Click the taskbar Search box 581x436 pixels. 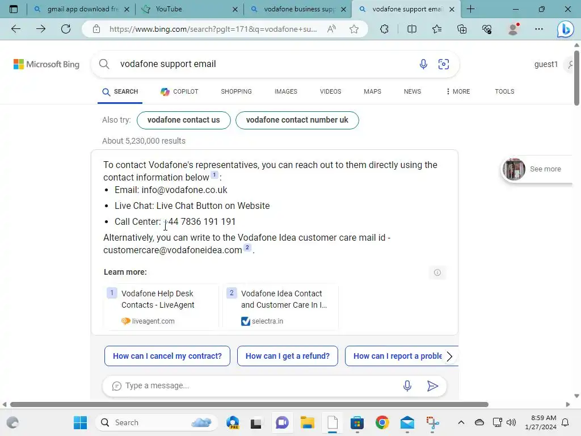pos(157,422)
